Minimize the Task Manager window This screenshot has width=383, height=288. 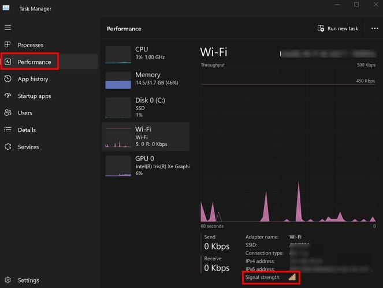337,5
